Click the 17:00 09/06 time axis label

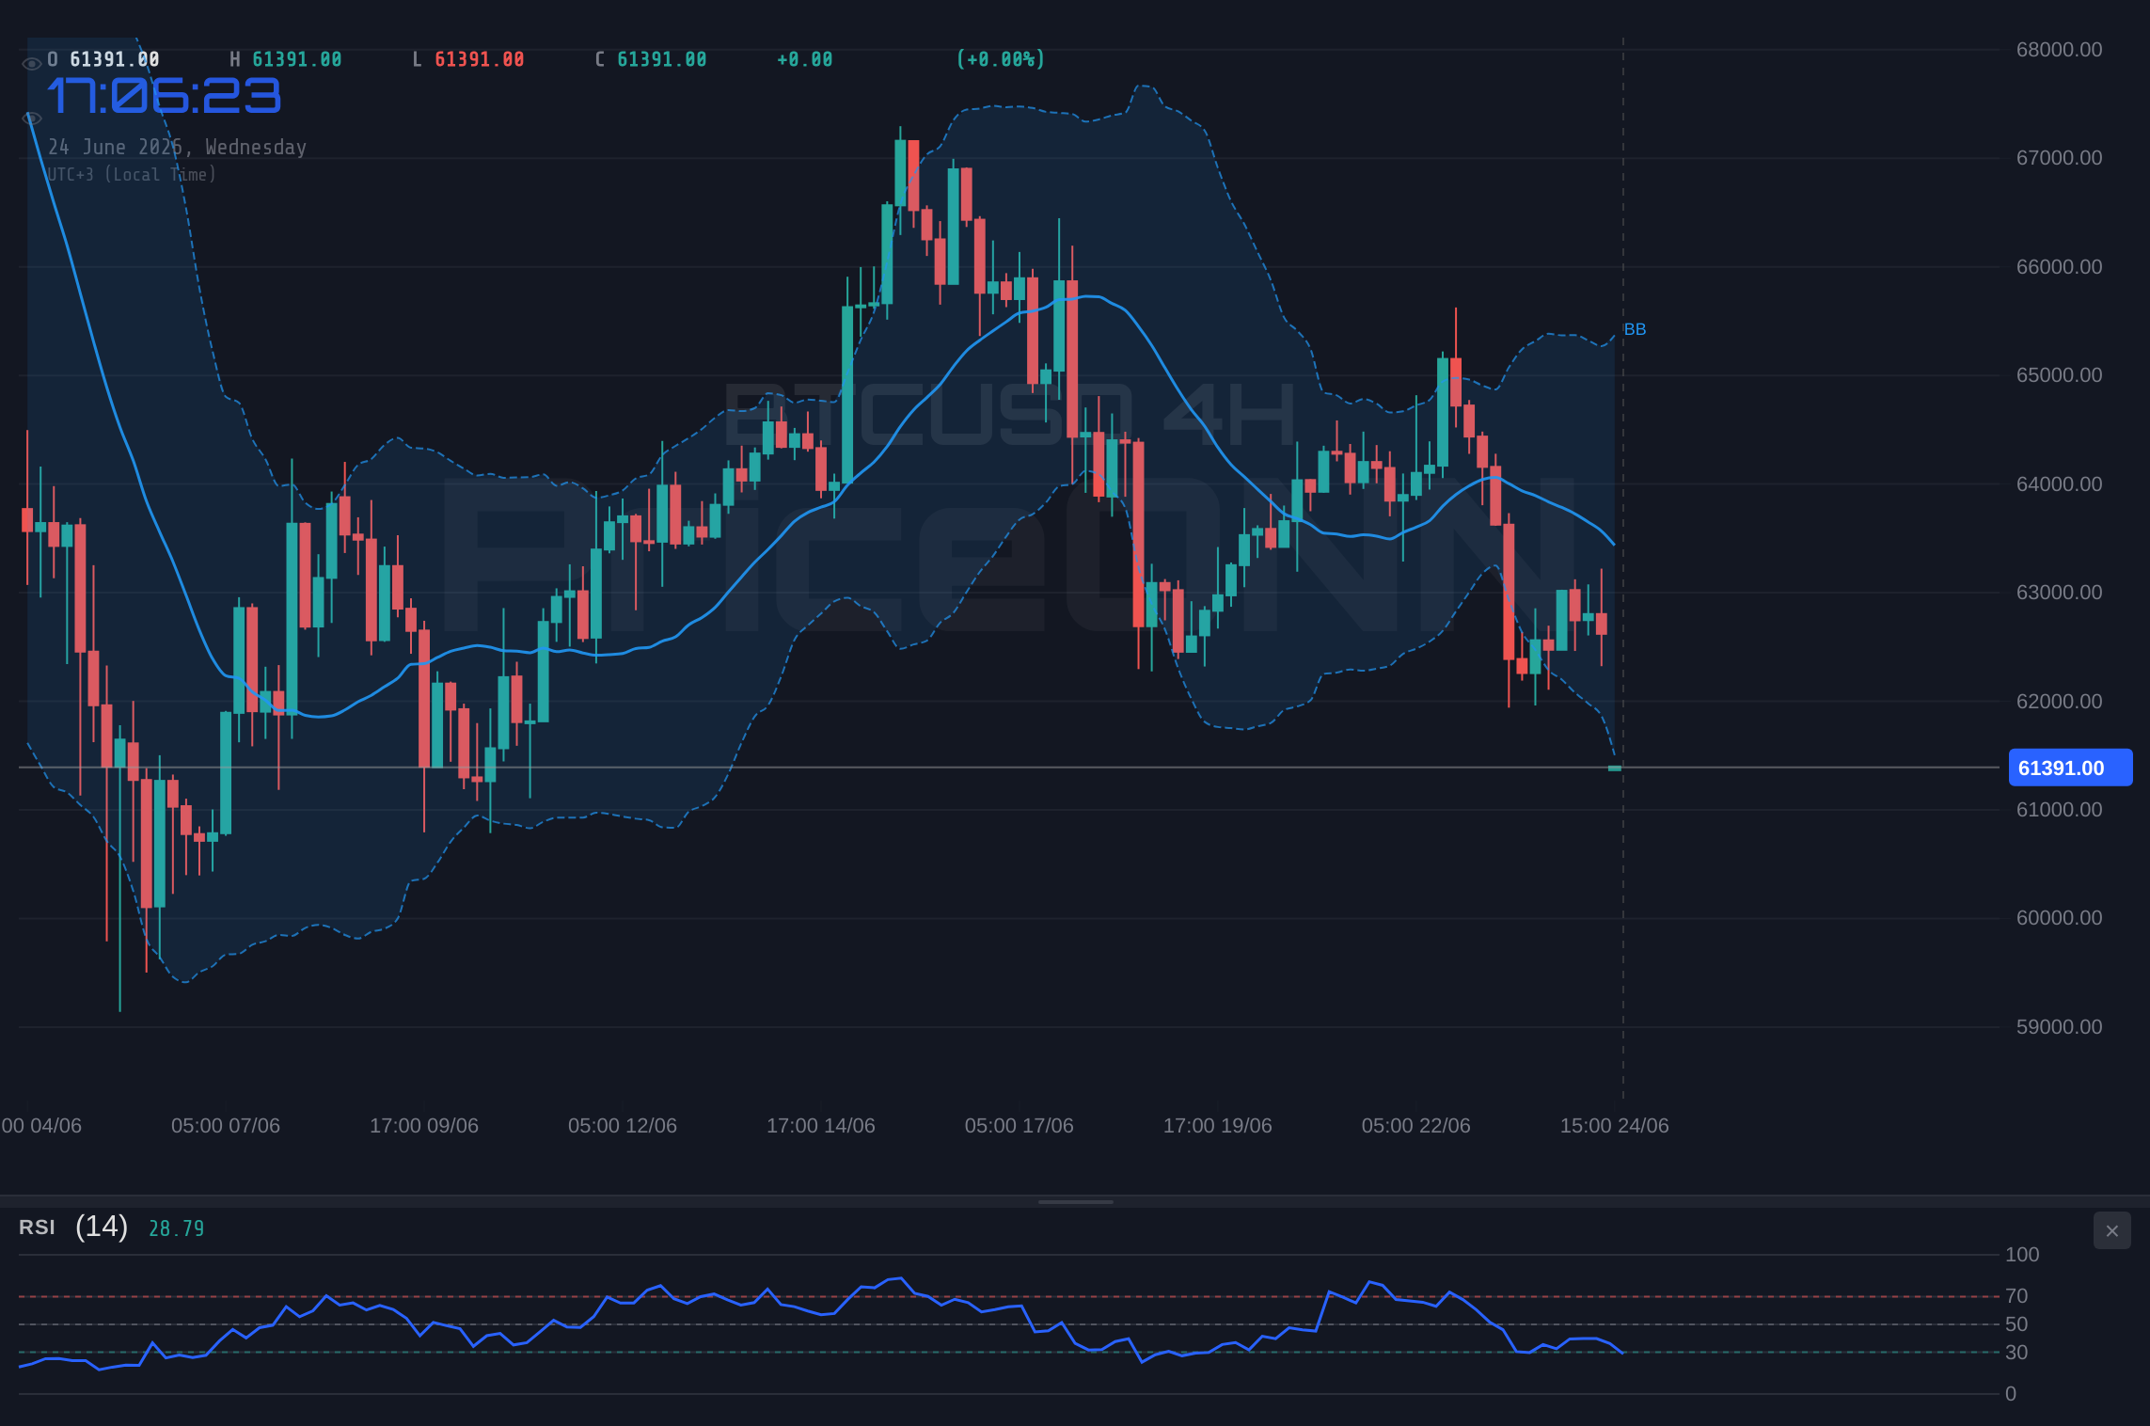click(424, 1126)
